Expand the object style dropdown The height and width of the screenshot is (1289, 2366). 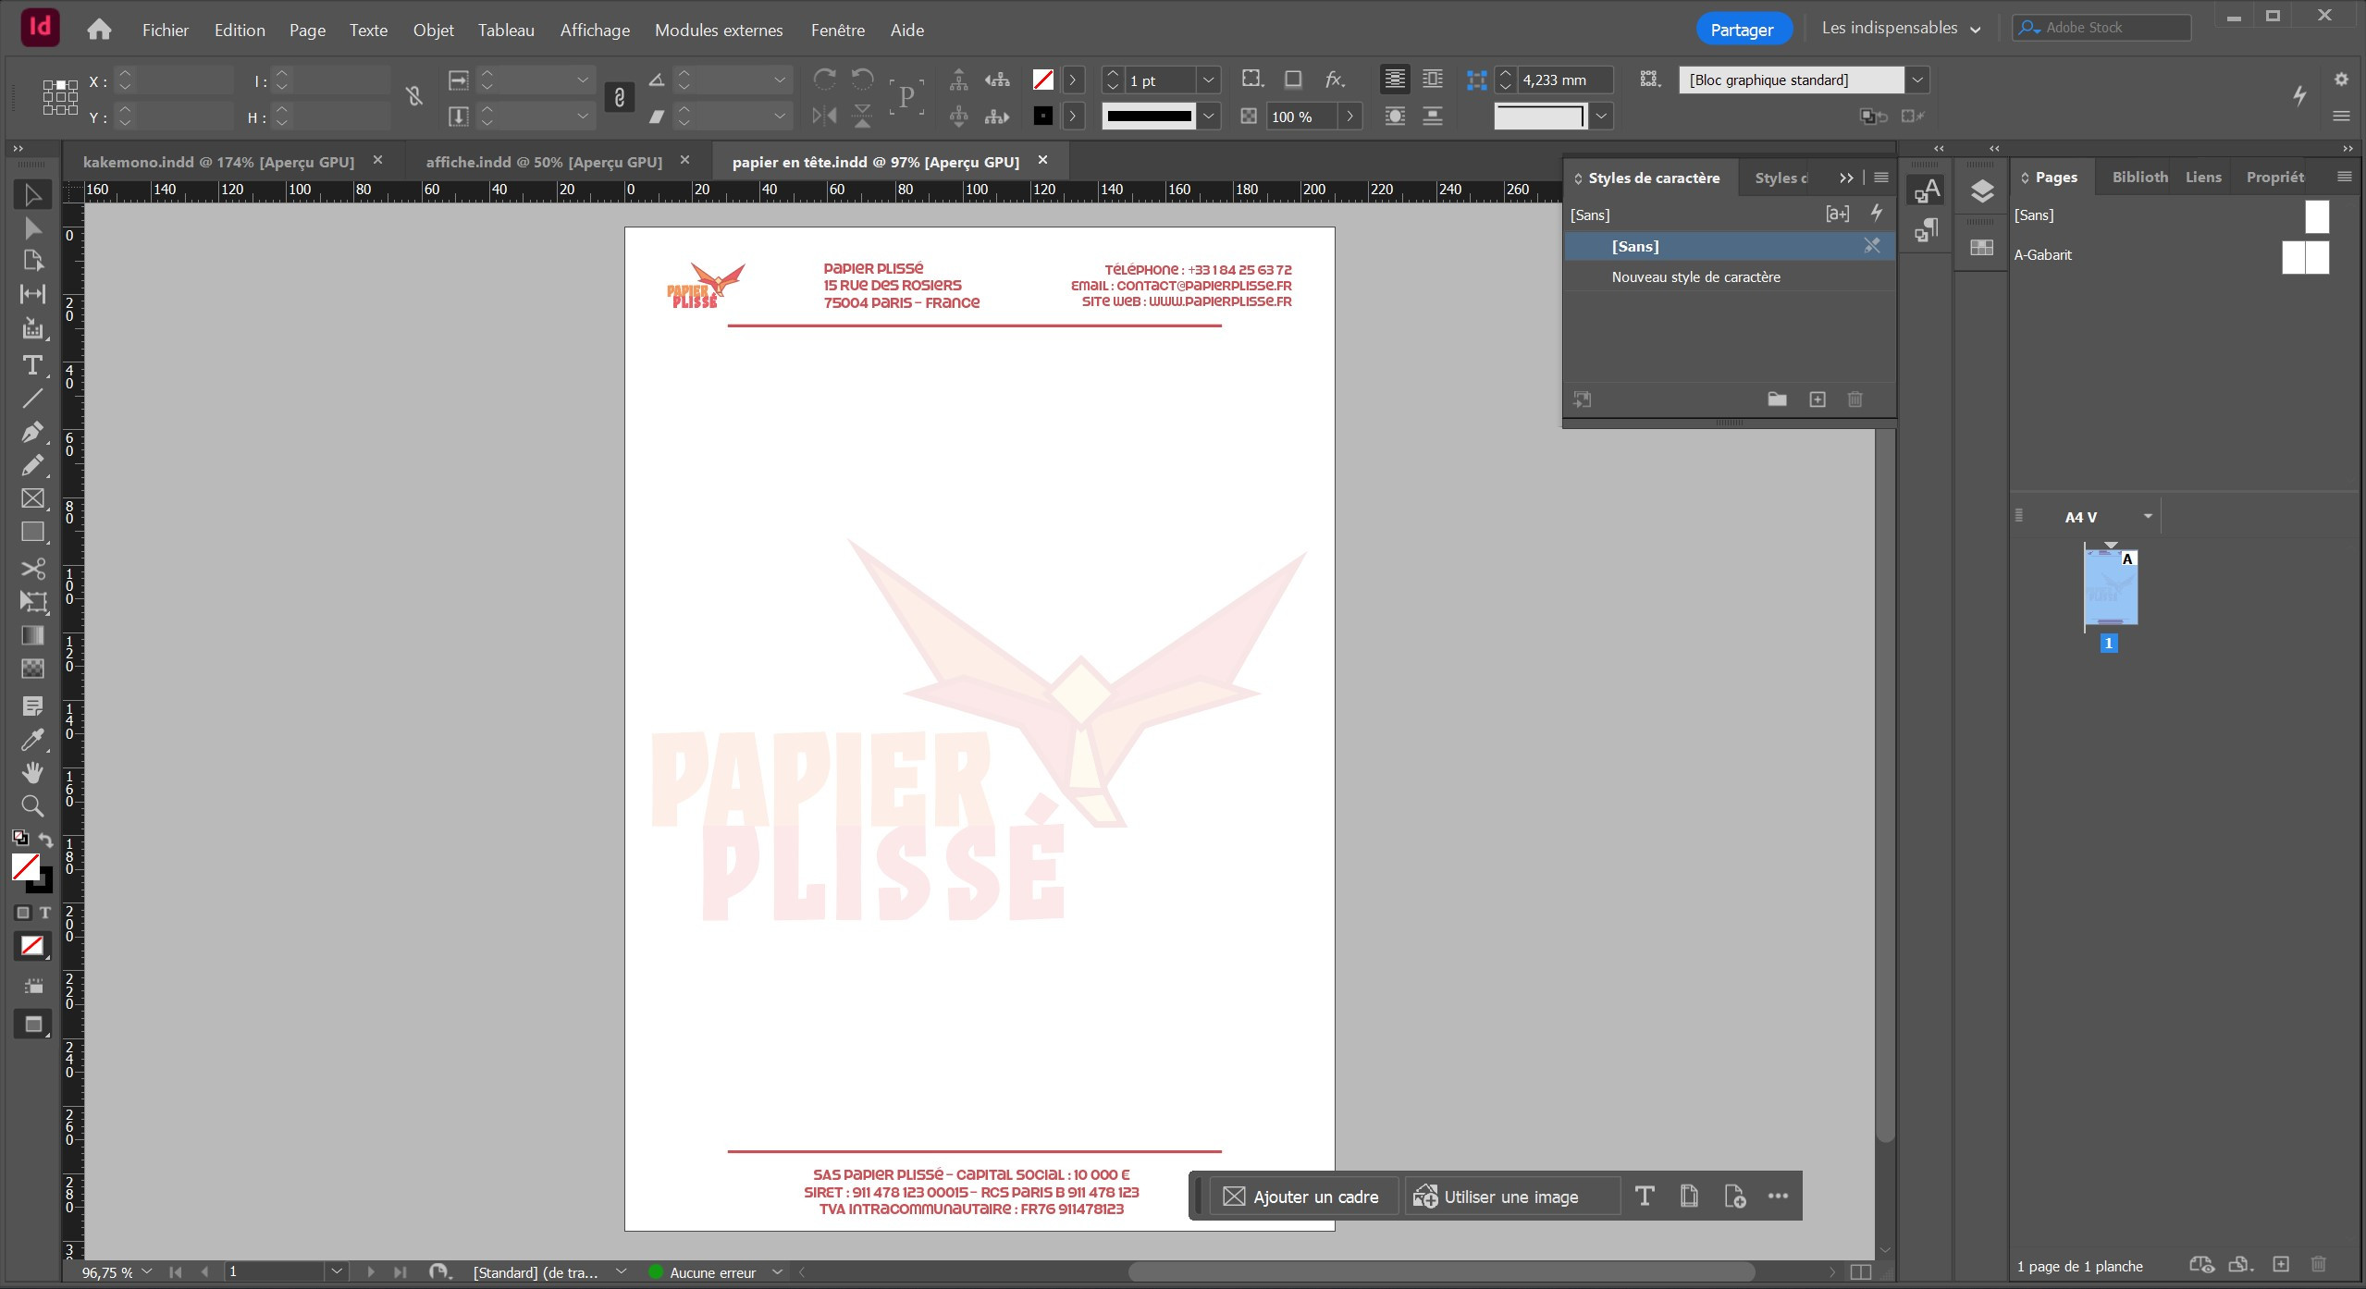(1917, 80)
